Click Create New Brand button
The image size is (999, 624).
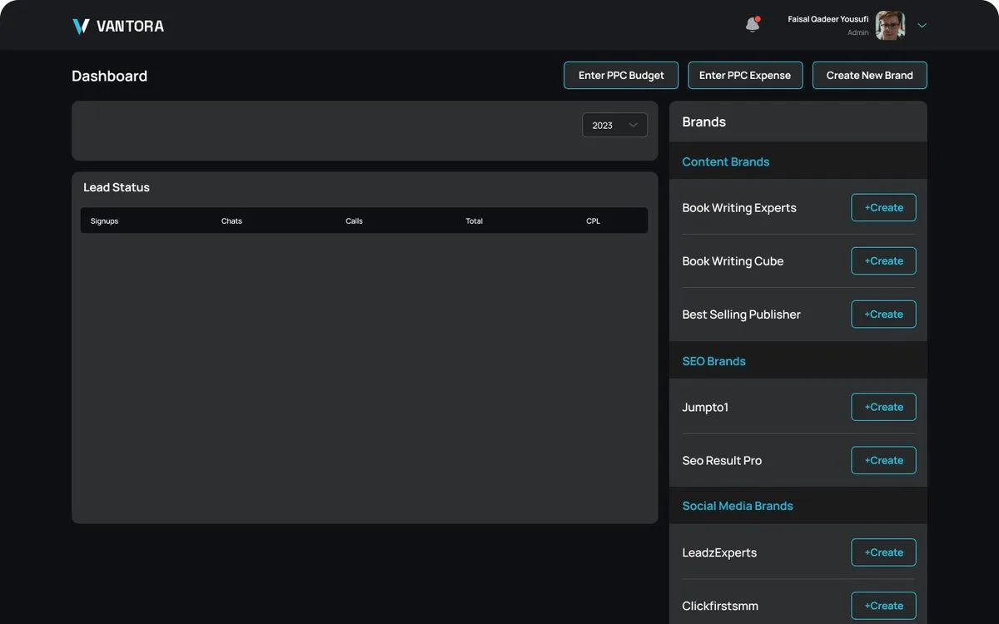tap(869, 75)
